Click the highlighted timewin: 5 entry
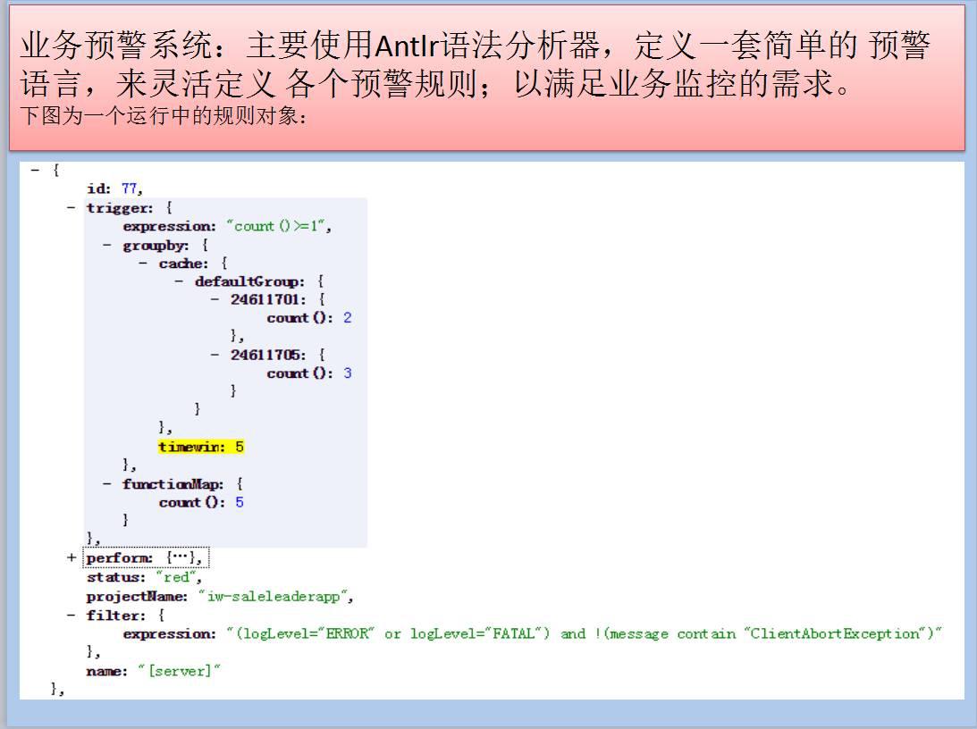This screenshot has height=729, width=977. (x=200, y=447)
